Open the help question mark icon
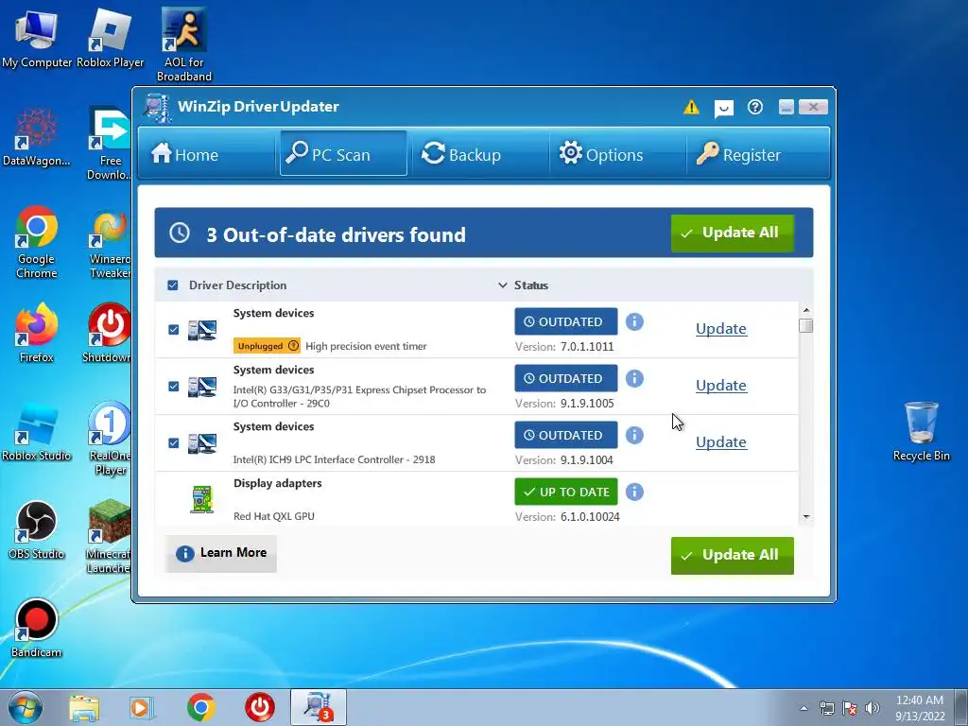The width and height of the screenshot is (968, 726). point(755,108)
